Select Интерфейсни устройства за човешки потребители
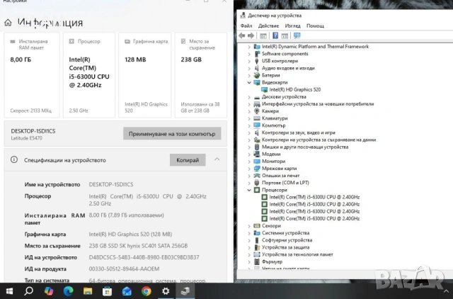Screen dimensions: 453x299 pos(318,104)
